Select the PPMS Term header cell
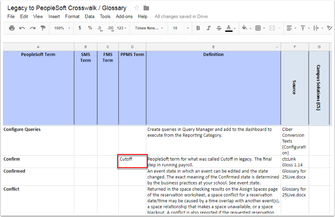335x217 pixels. 132,88
